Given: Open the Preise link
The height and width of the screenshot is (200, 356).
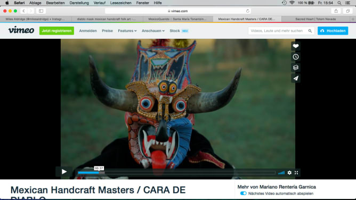Looking at the screenshot, I should pyautogui.click(x=107, y=31).
